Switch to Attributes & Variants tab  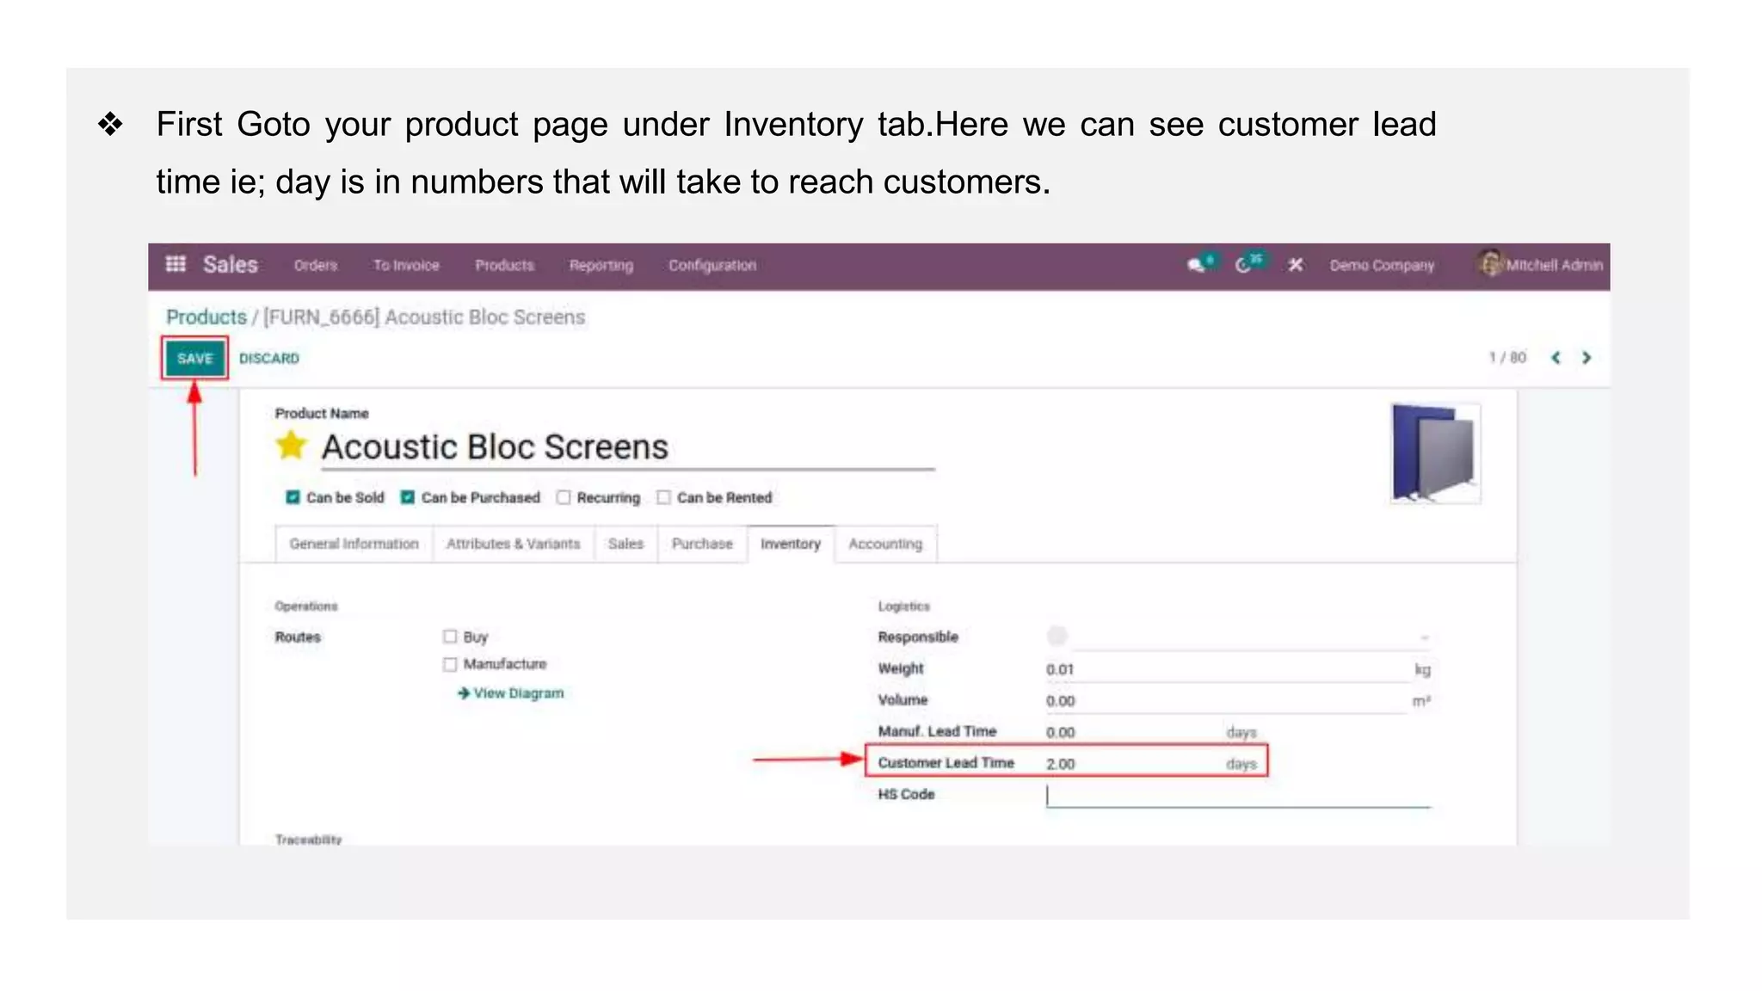pos(513,544)
